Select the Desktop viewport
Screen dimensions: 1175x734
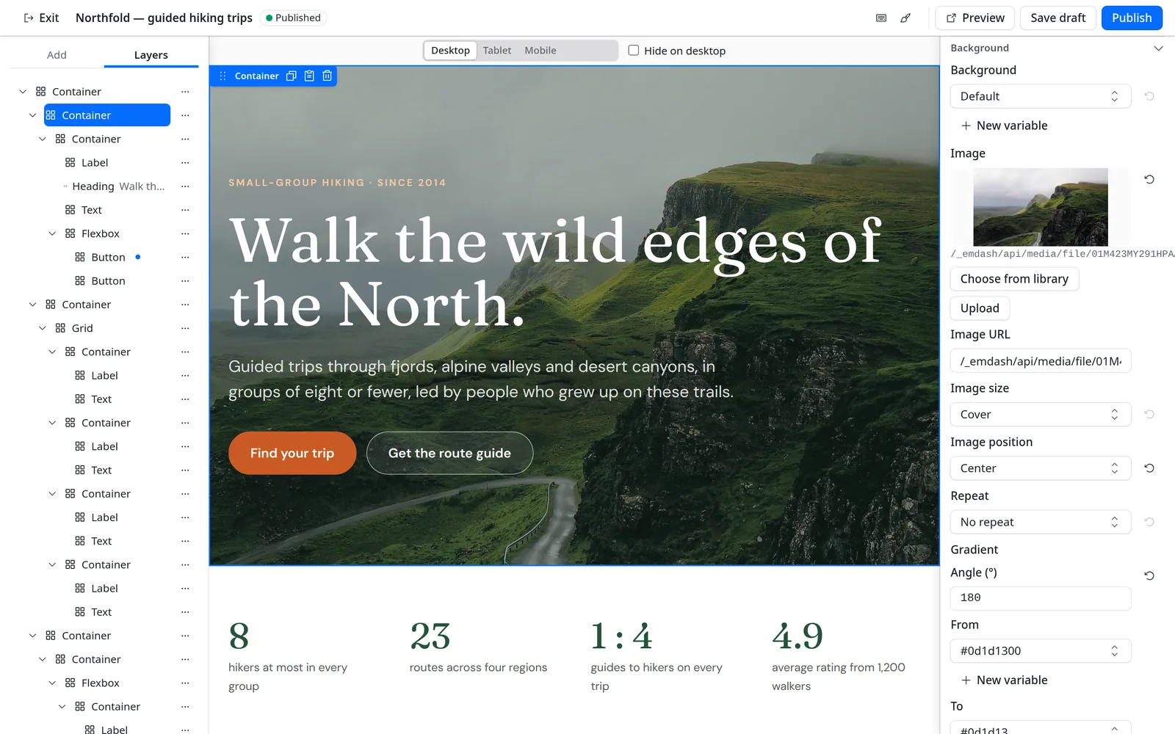tap(450, 51)
